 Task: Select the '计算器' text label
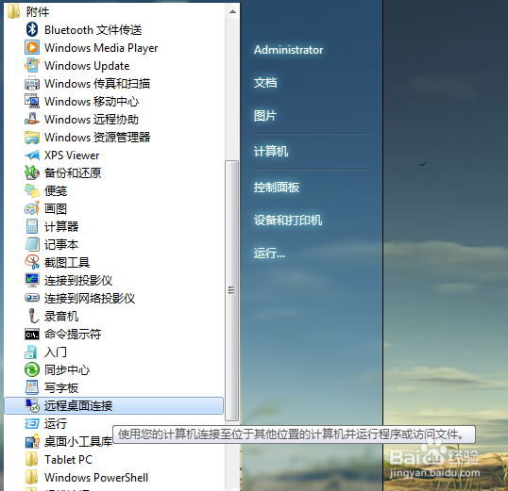pyautogui.click(x=61, y=226)
